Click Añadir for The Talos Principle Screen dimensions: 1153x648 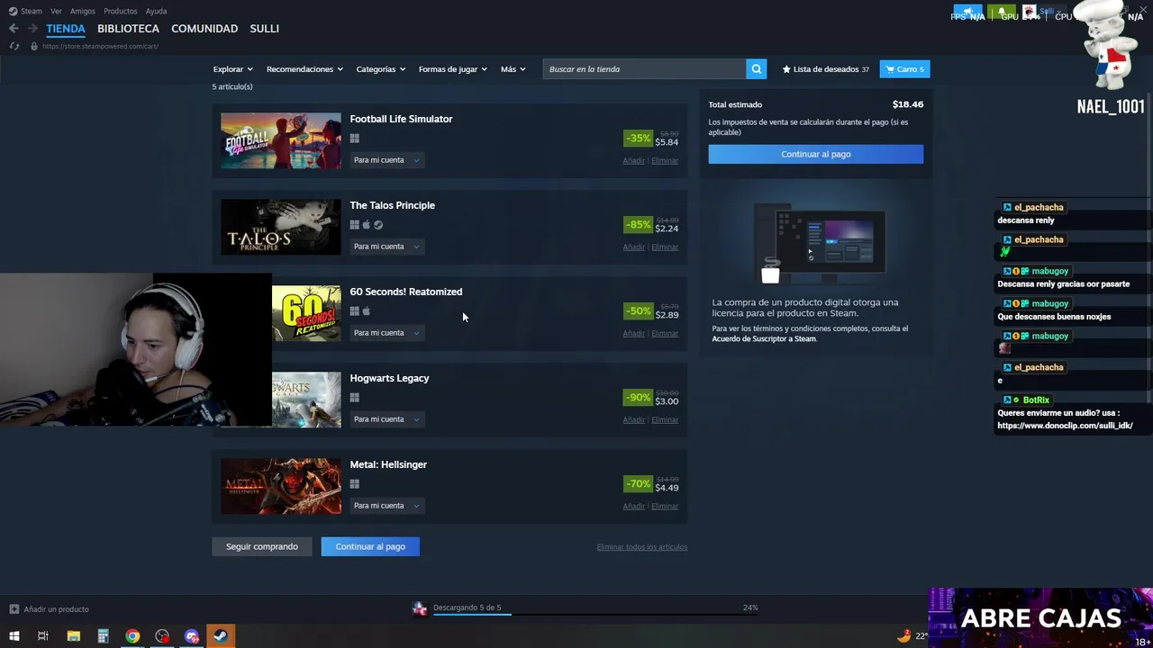tap(633, 247)
